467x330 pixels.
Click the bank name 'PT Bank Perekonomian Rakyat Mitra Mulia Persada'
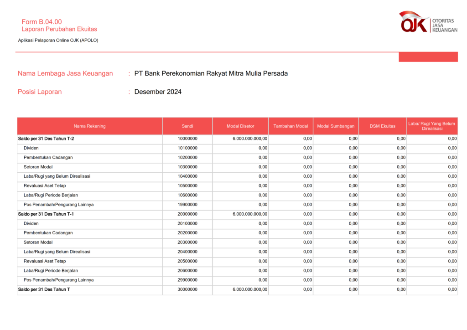click(211, 73)
